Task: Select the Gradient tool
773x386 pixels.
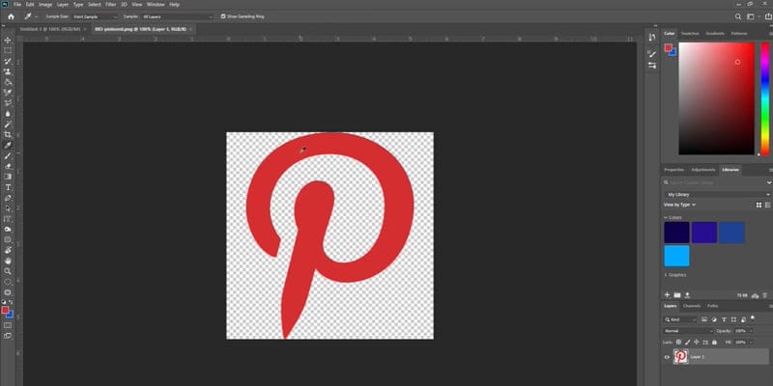Action: point(8,177)
